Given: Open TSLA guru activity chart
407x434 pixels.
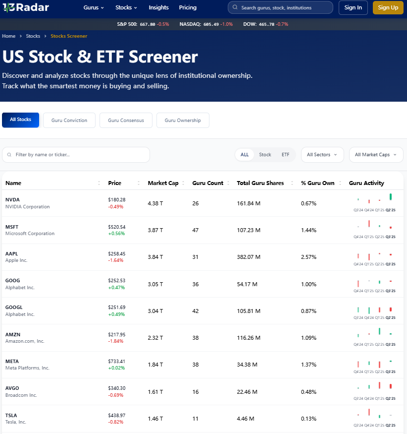Looking at the screenshot, I should 374,418.
